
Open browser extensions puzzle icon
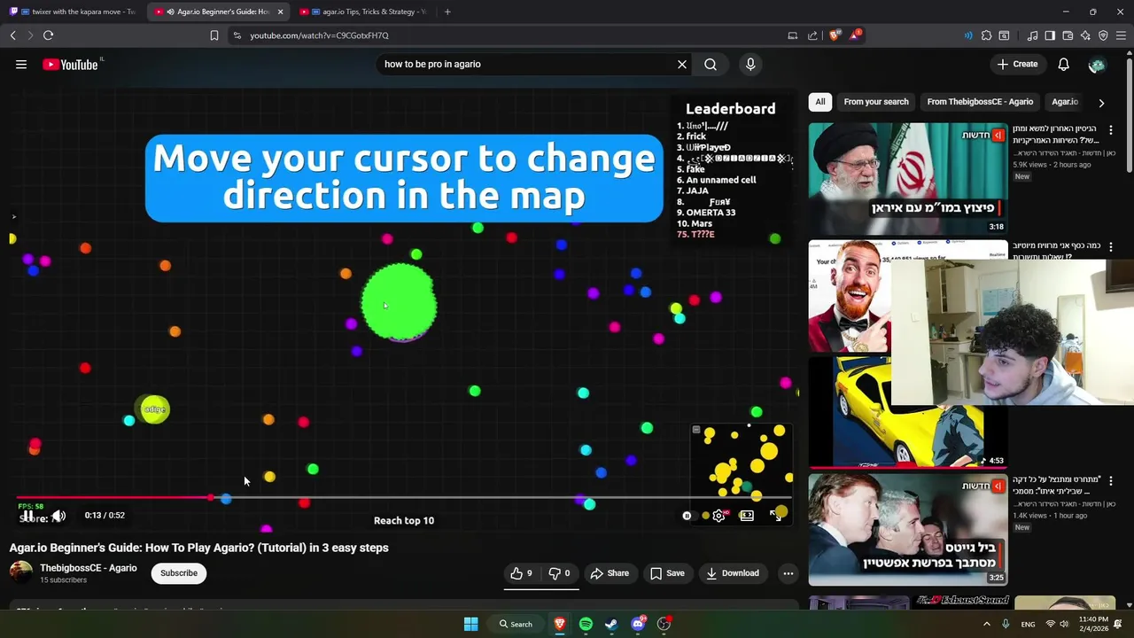(x=986, y=35)
